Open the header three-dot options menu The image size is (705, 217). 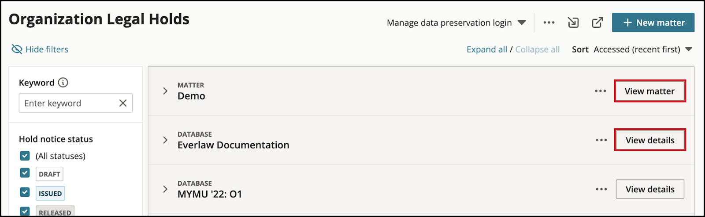[549, 22]
